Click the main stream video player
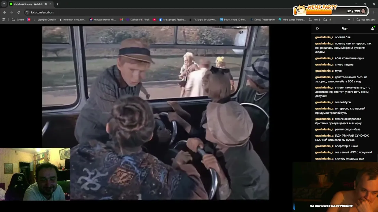The width and height of the screenshot is (378, 212). pos(155,113)
